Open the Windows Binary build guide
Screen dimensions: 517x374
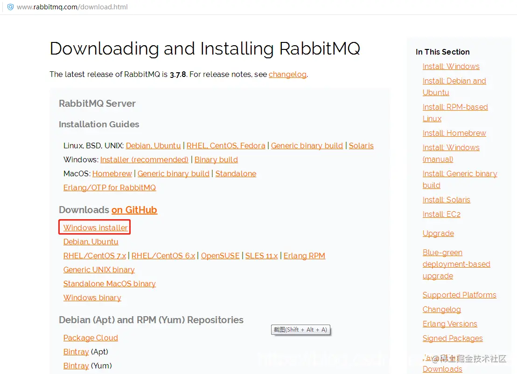216,159
